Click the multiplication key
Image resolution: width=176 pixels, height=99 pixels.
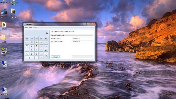click(41, 50)
